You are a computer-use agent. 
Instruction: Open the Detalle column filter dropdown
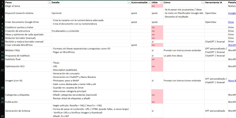(129, 3)
